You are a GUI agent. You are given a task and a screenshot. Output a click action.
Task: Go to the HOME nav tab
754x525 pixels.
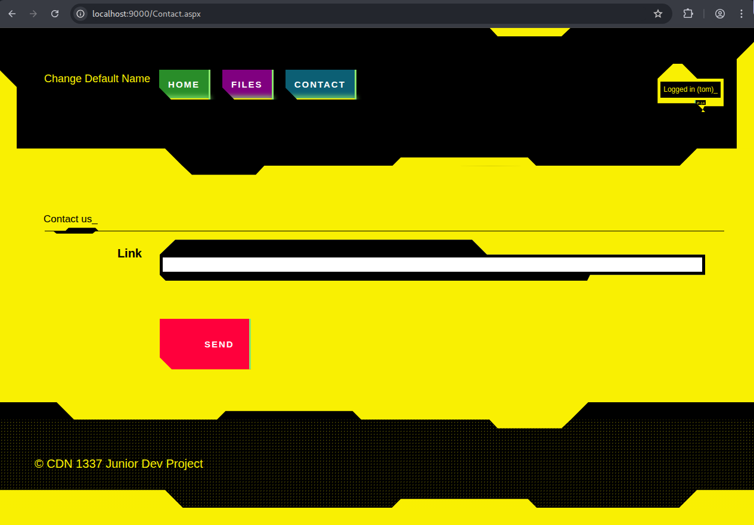pyautogui.click(x=184, y=85)
